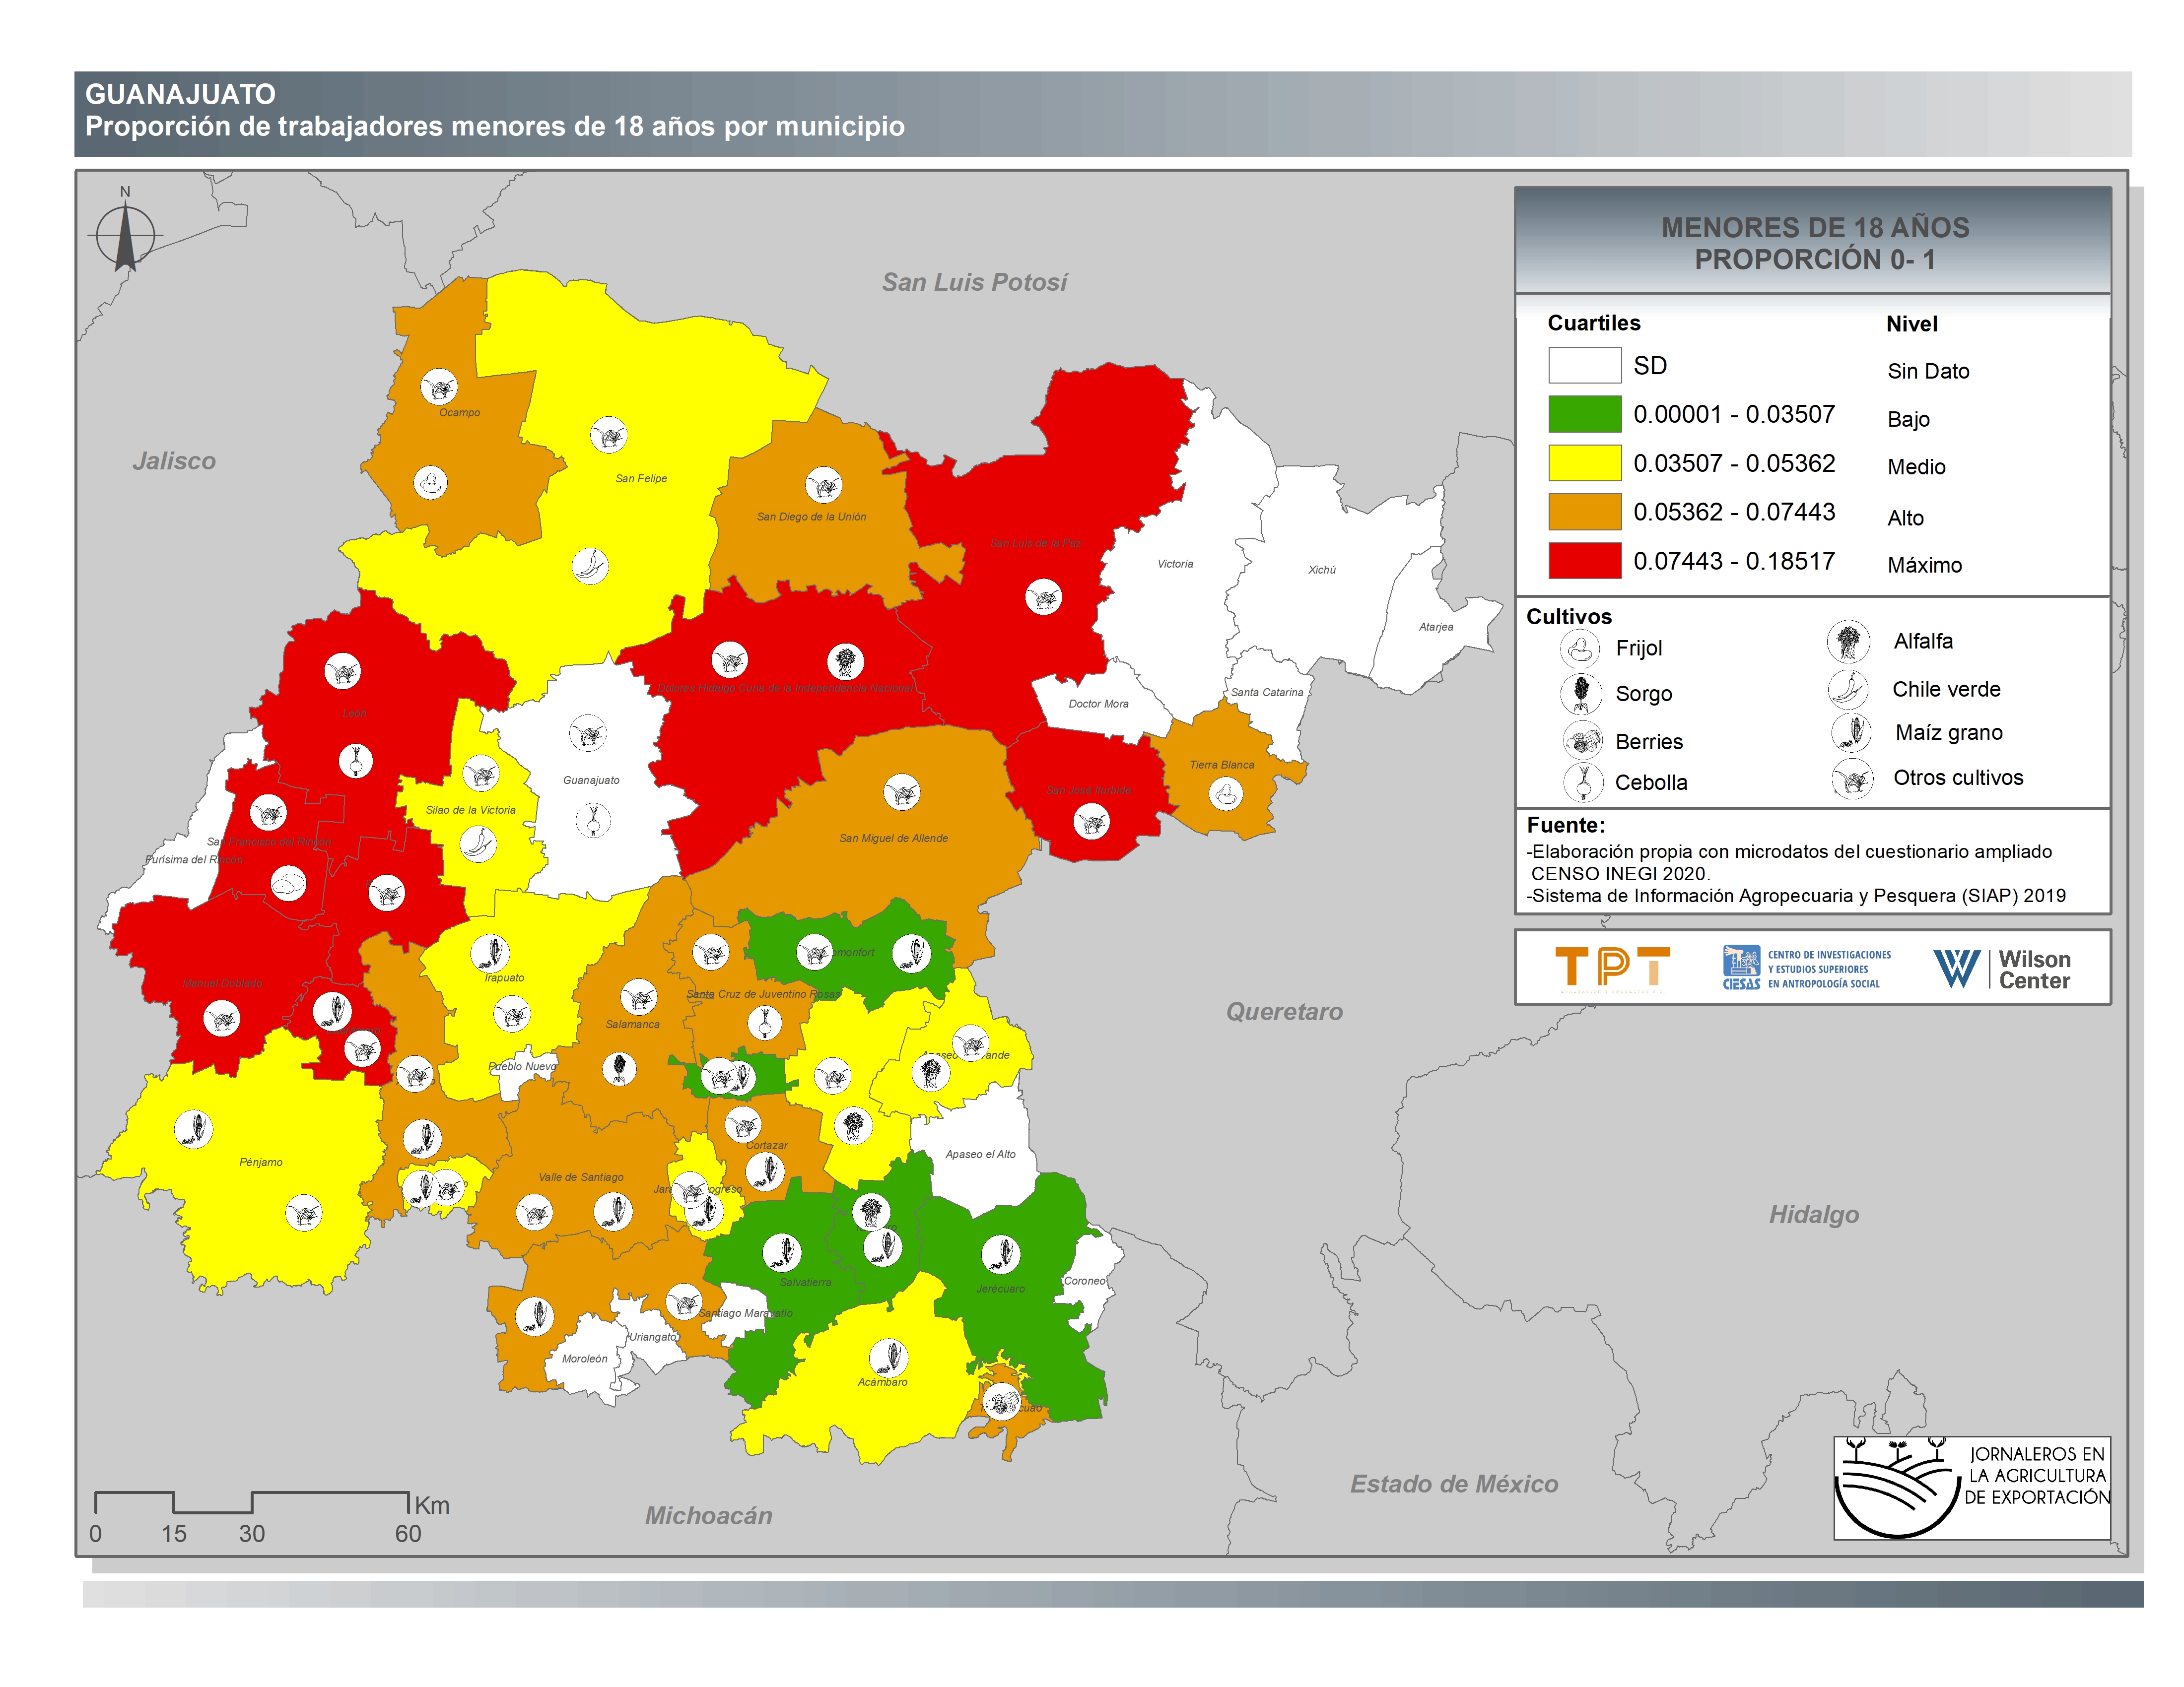
Task: Click the red Máximo legend swatch
Action: [1584, 561]
